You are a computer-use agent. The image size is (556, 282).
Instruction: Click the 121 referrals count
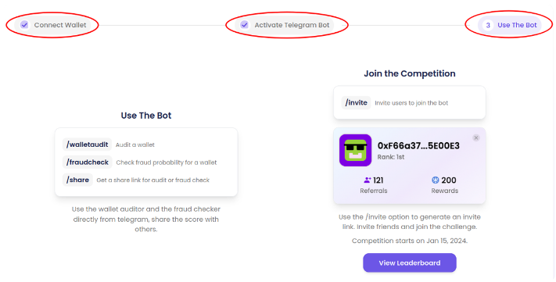click(x=378, y=180)
